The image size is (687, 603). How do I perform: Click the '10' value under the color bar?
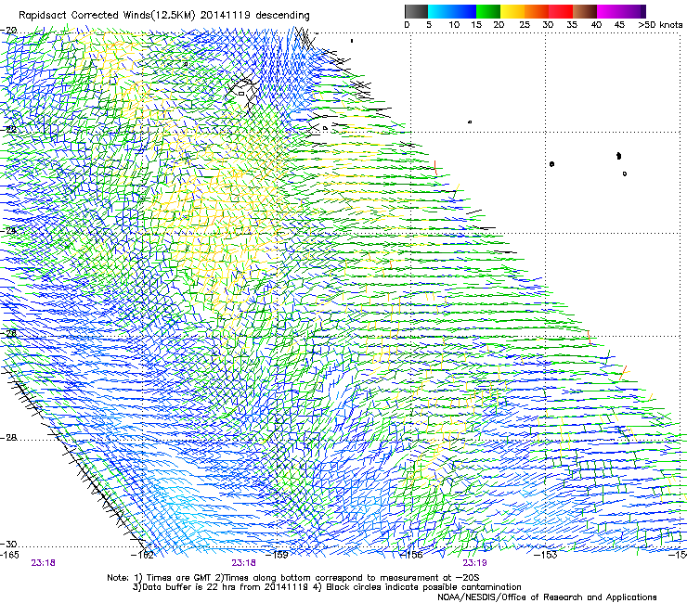(454, 25)
